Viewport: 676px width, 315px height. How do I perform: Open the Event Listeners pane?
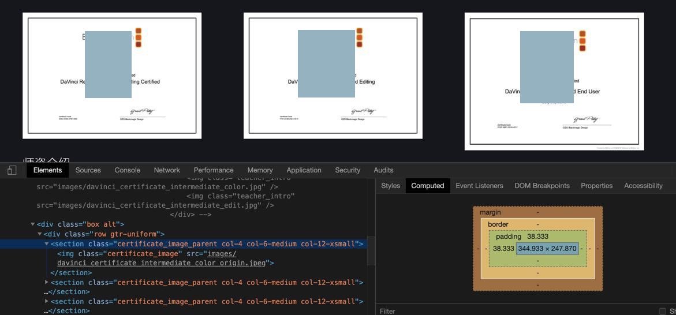tap(479, 186)
